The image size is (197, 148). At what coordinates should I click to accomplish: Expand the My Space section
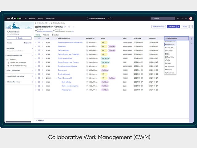click(x=6, y=48)
